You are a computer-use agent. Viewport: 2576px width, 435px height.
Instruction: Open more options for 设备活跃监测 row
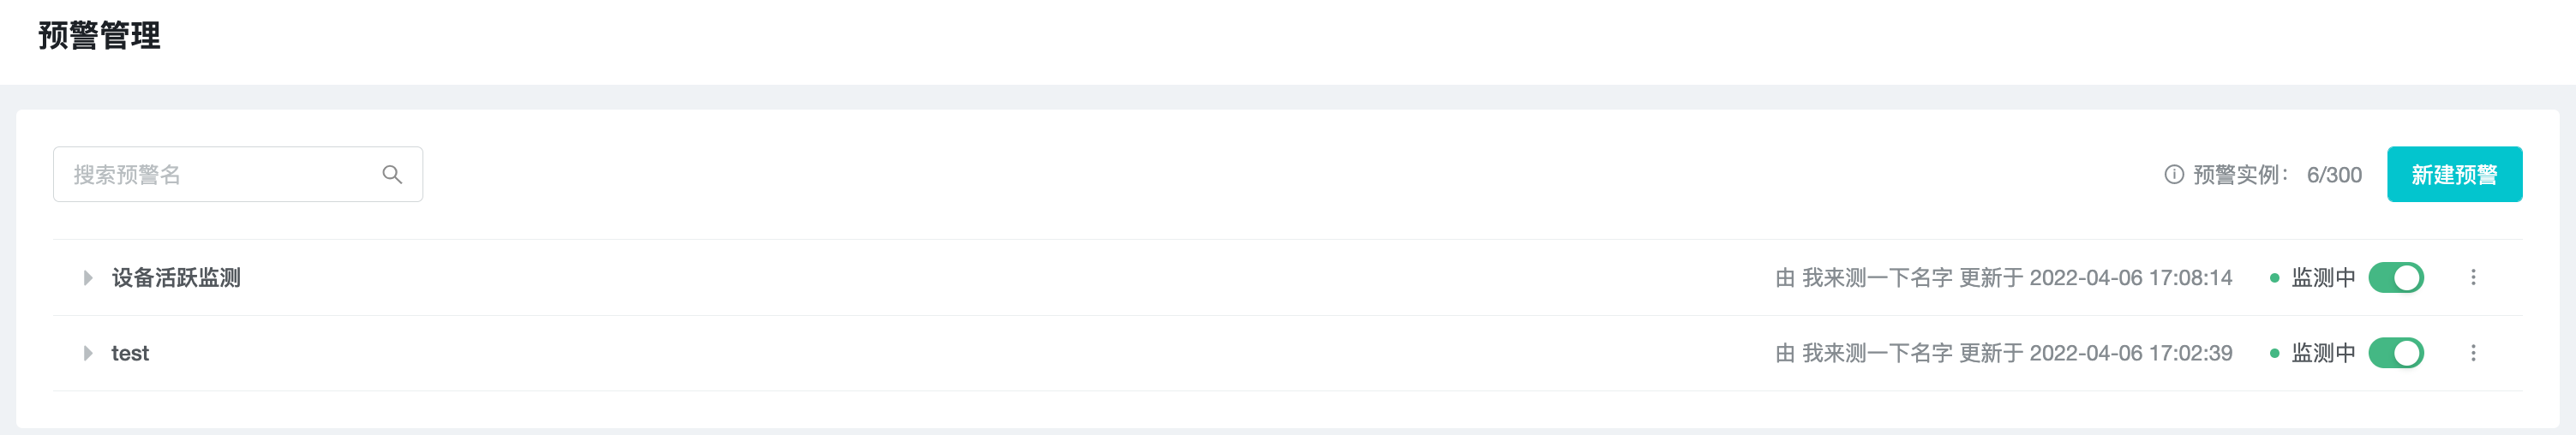[2473, 278]
